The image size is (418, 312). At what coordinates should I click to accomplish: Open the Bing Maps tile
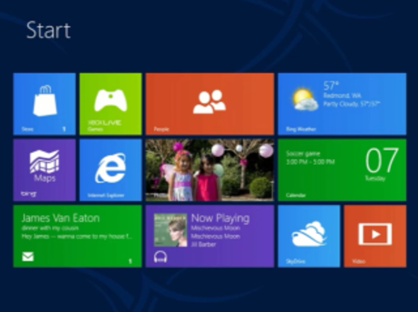point(44,170)
